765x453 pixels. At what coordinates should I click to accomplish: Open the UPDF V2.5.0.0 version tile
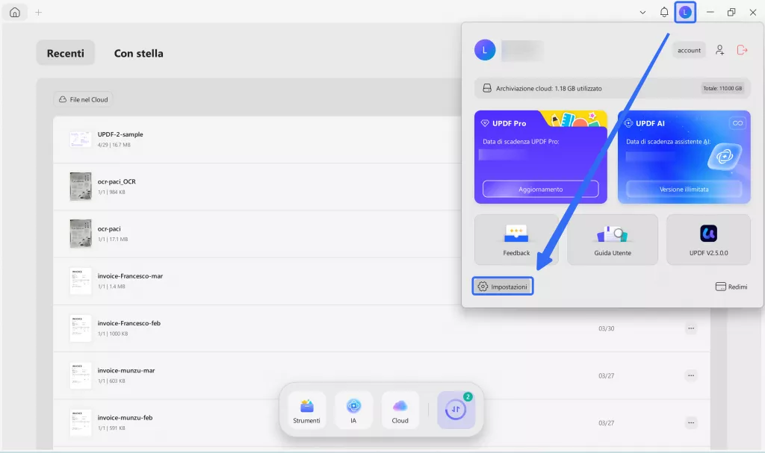(708, 240)
